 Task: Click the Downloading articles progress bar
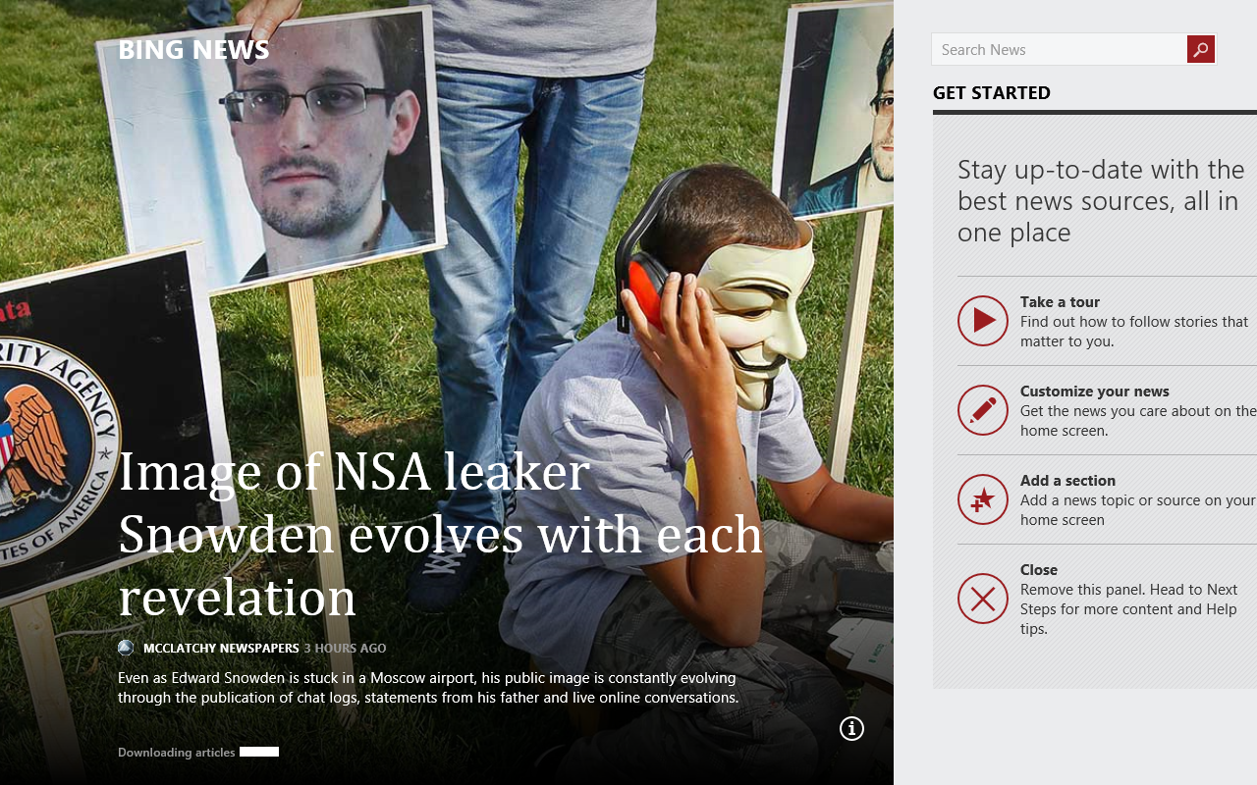click(259, 752)
